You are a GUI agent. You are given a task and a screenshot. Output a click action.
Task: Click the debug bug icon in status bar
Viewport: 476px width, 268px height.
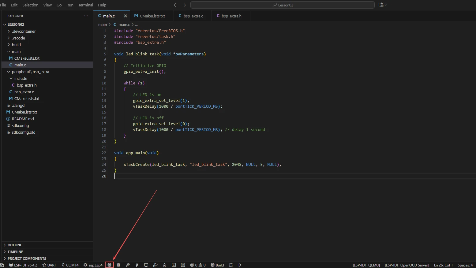(x=231, y=265)
